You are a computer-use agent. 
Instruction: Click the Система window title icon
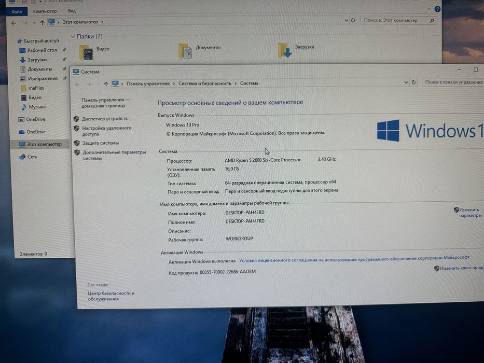click(x=76, y=72)
